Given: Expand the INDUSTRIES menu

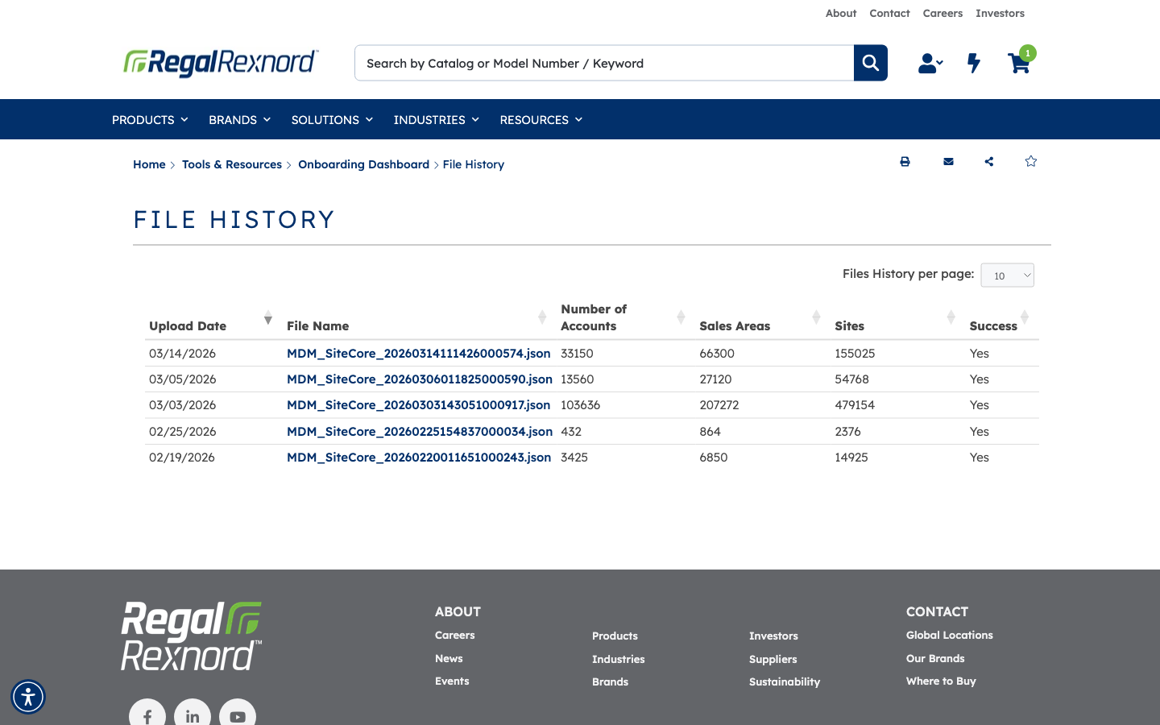Looking at the screenshot, I should tap(436, 120).
